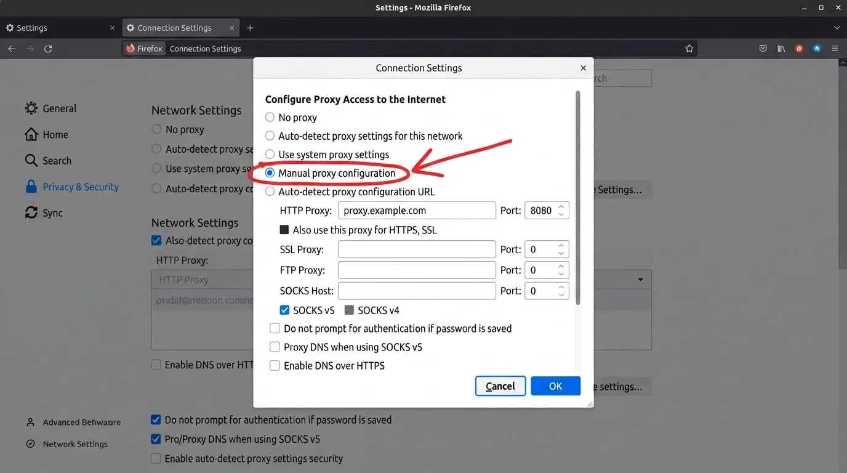Click the padlock icon for Privacy & Security
847x473 pixels.
(31, 187)
